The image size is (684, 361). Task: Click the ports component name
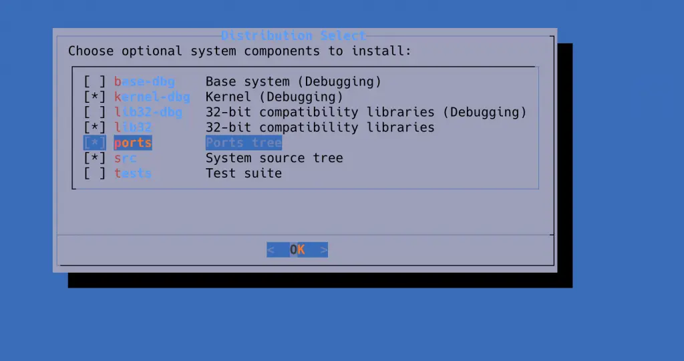[x=133, y=143]
